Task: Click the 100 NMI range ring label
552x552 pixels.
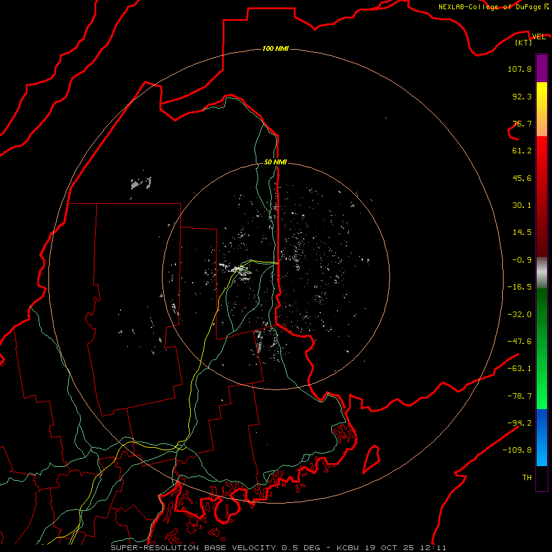Action: pos(275,48)
